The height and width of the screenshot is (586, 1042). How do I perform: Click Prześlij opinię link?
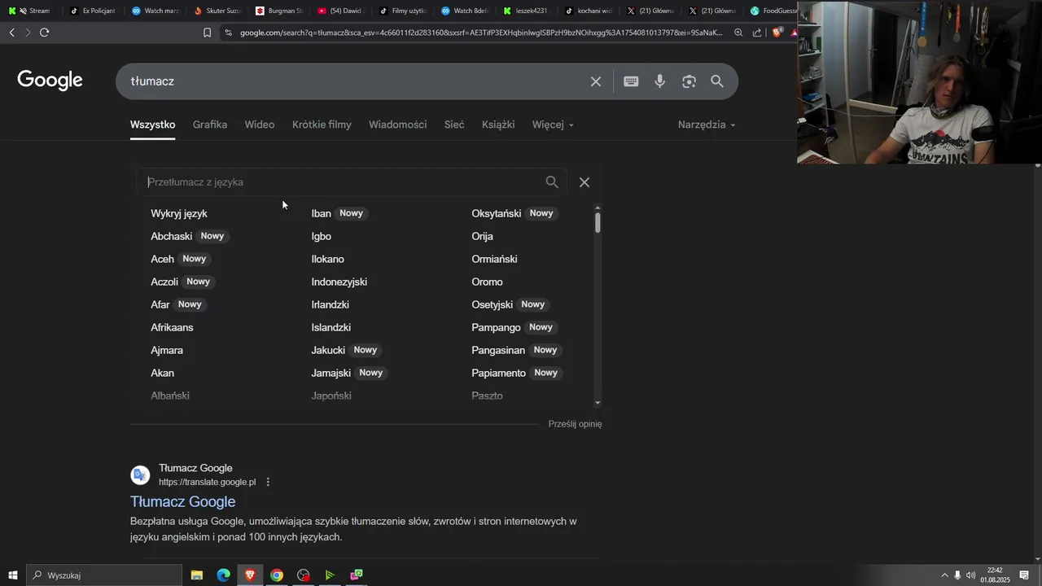tap(575, 424)
